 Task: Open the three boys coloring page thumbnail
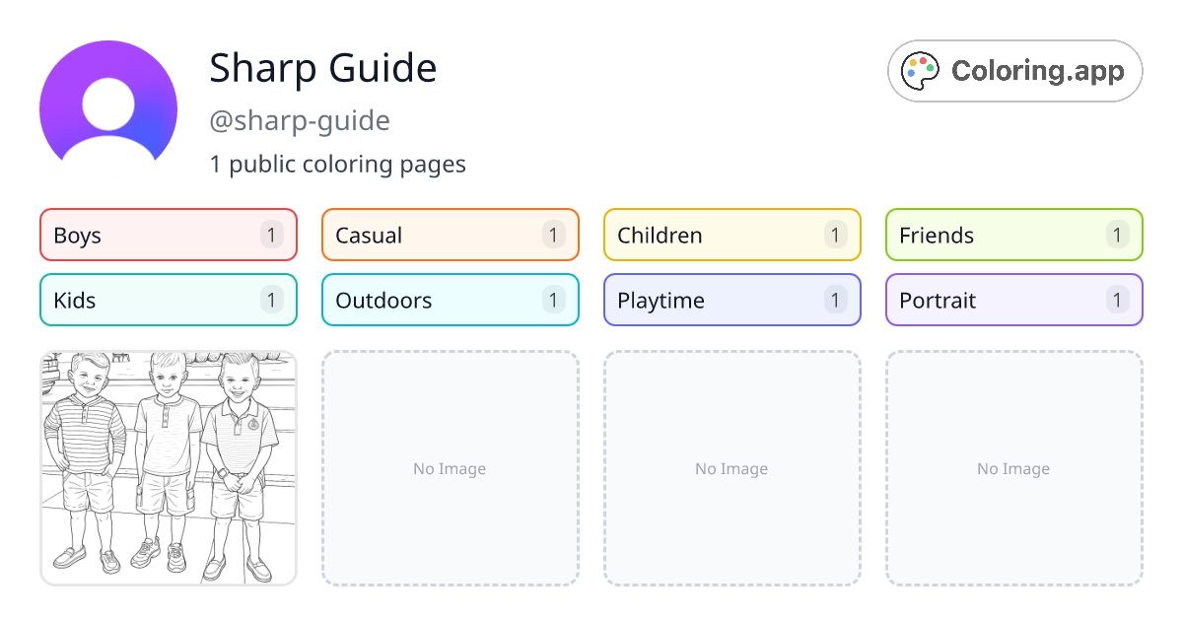[x=168, y=468]
